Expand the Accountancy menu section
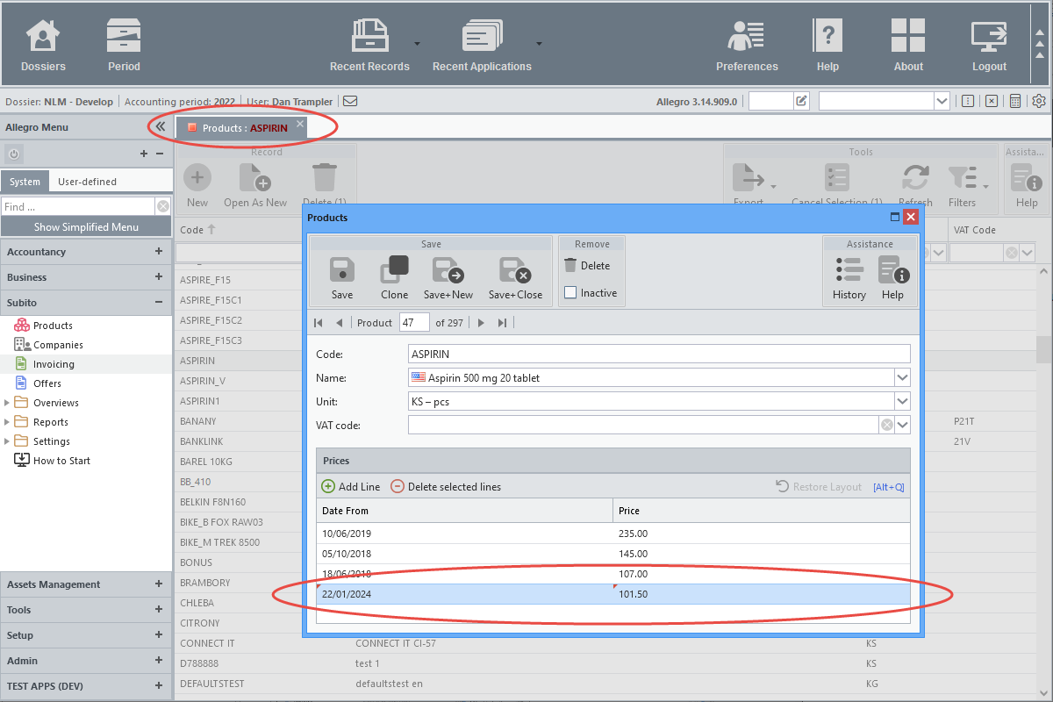This screenshot has height=702, width=1053. click(x=159, y=252)
